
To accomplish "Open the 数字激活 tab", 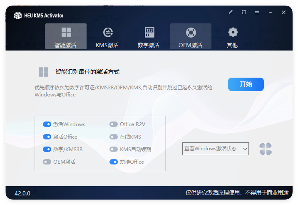I will pos(149,36).
